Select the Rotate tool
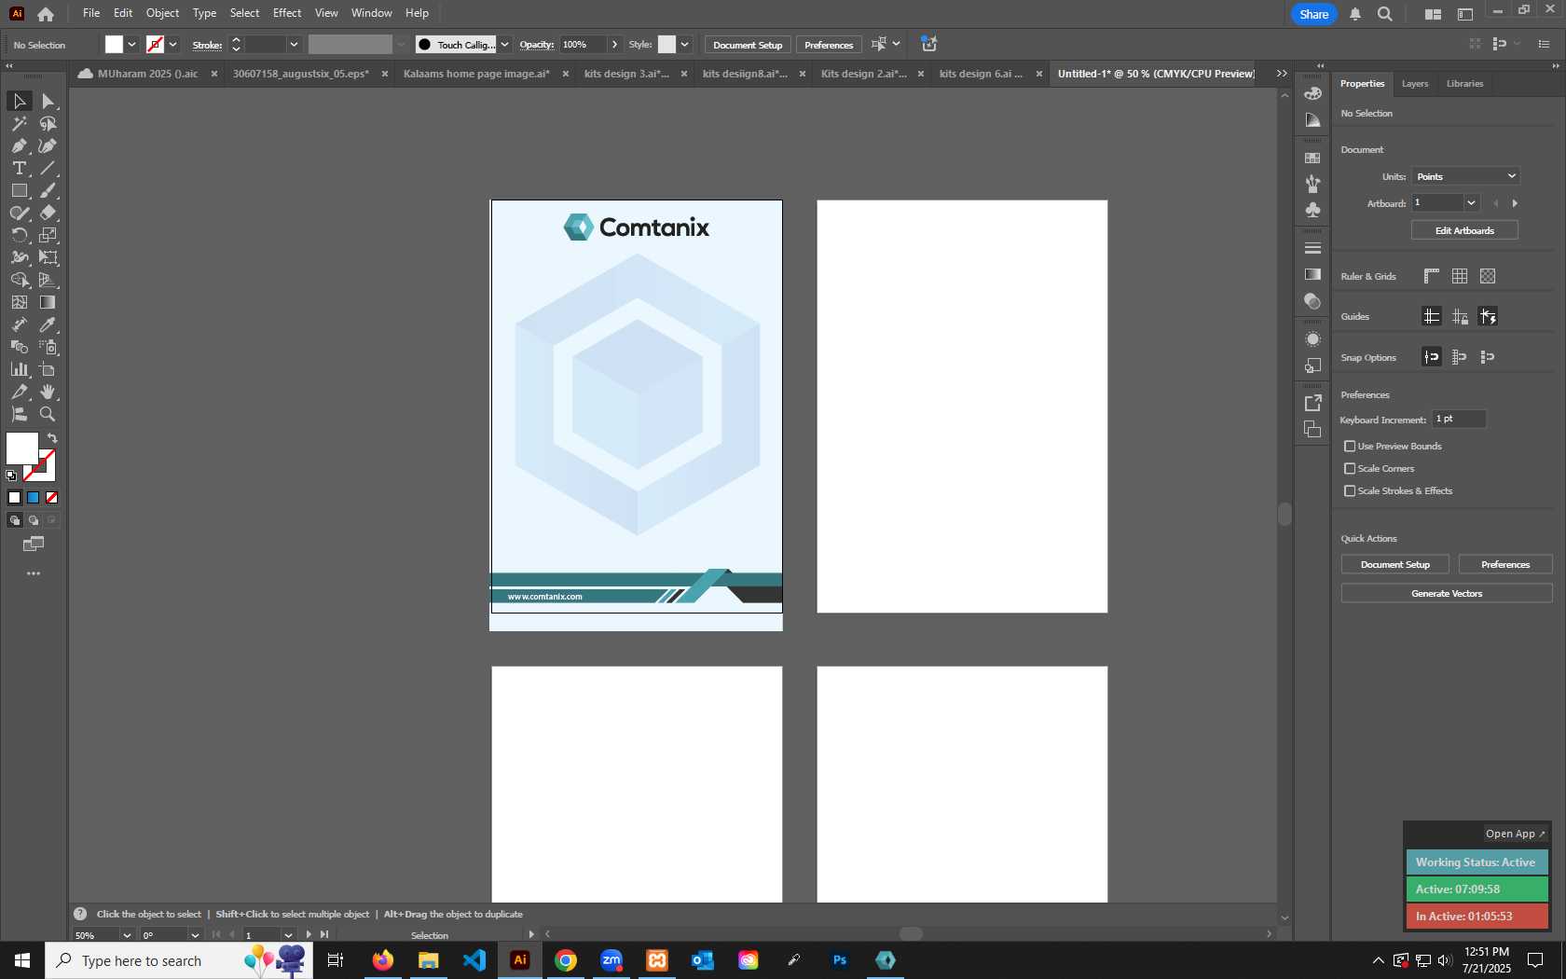The width and height of the screenshot is (1566, 979). (x=19, y=235)
